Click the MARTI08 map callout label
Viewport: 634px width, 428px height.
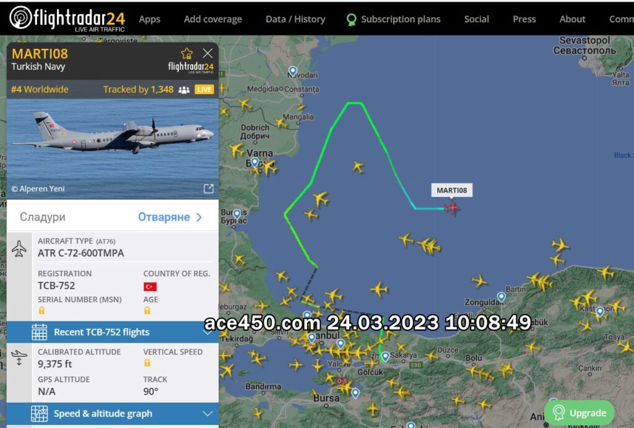coord(451,190)
